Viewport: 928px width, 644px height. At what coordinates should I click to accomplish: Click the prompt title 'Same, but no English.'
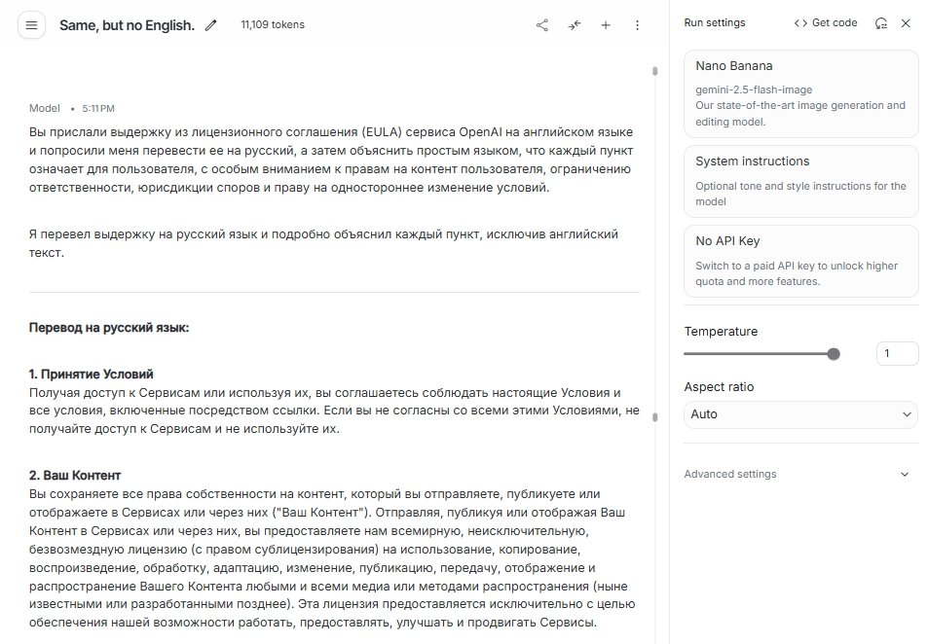click(127, 25)
